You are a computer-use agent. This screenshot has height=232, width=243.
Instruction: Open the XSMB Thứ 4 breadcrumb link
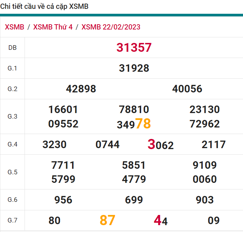click(53, 27)
